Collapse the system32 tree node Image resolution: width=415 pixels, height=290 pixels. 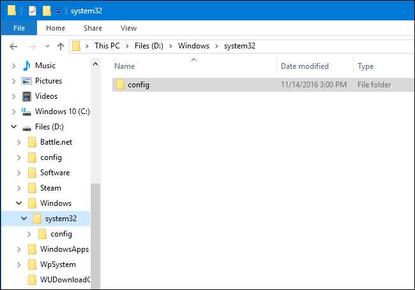(x=24, y=219)
